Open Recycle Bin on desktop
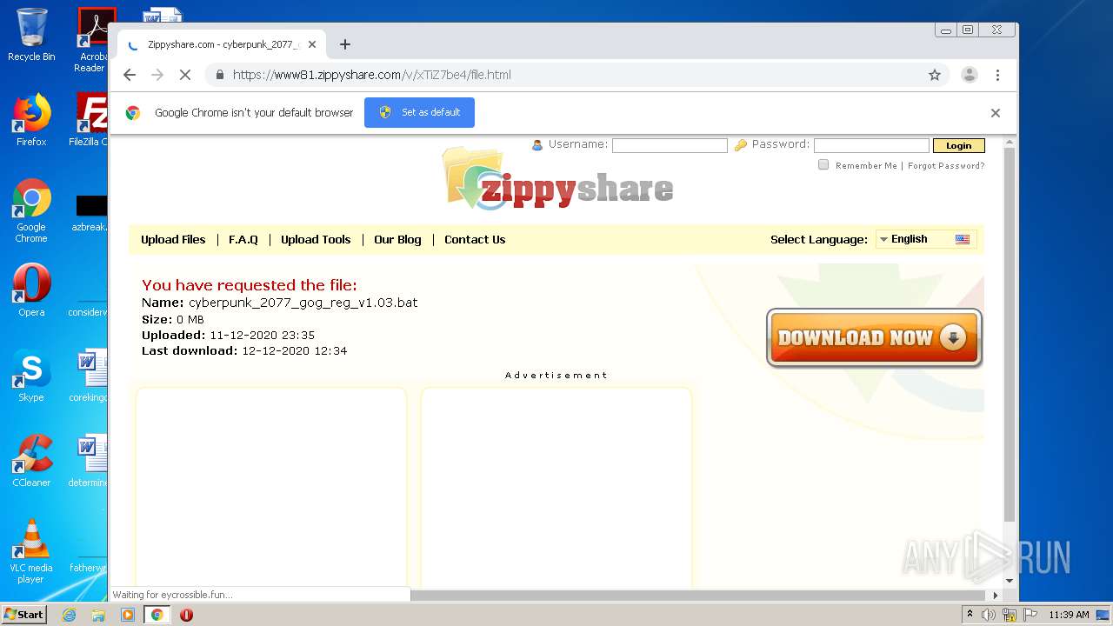 (31, 35)
